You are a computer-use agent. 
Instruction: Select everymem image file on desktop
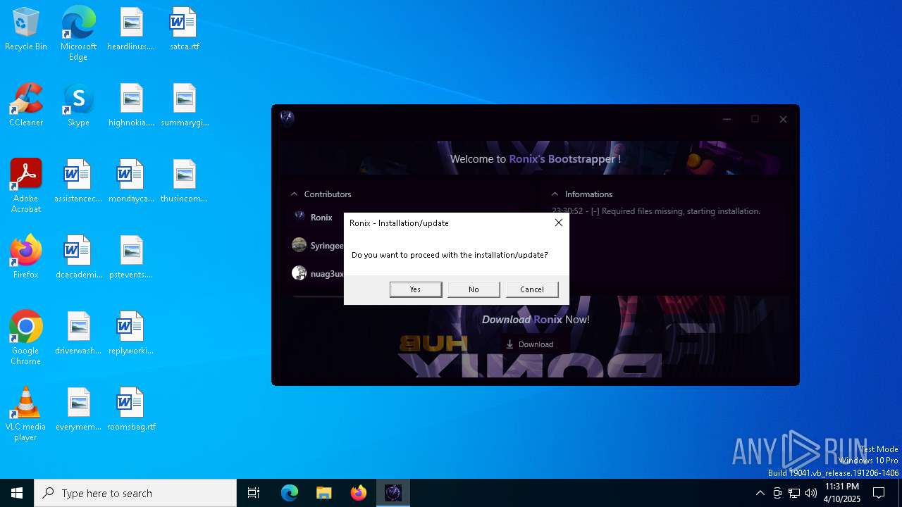(78, 410)
